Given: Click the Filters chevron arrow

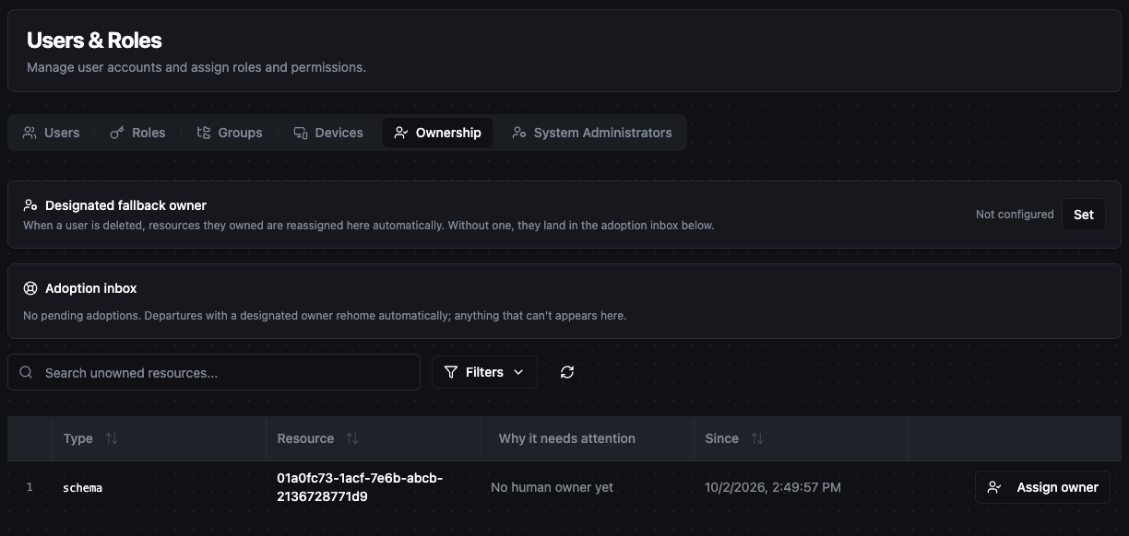Looking at the screenshot, I should pyautogui.click(x=518, y=372).
